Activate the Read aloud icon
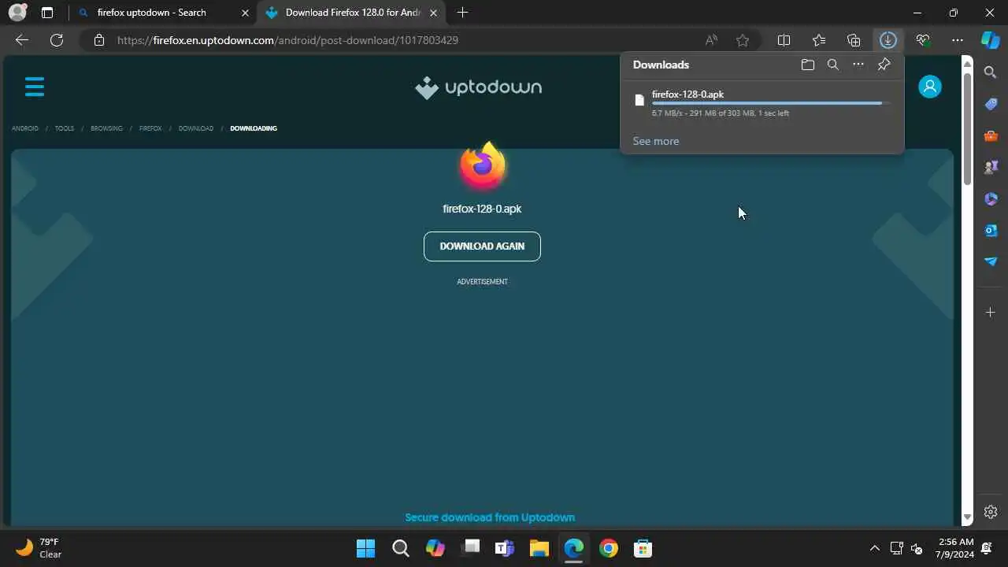This screenshot has height=567, width=1008. coord(711,40)
